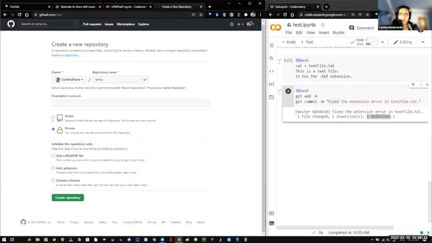Click the GitHub Octocat logo in the header
This screenshot has height=243, width=432.
[11, 24]
